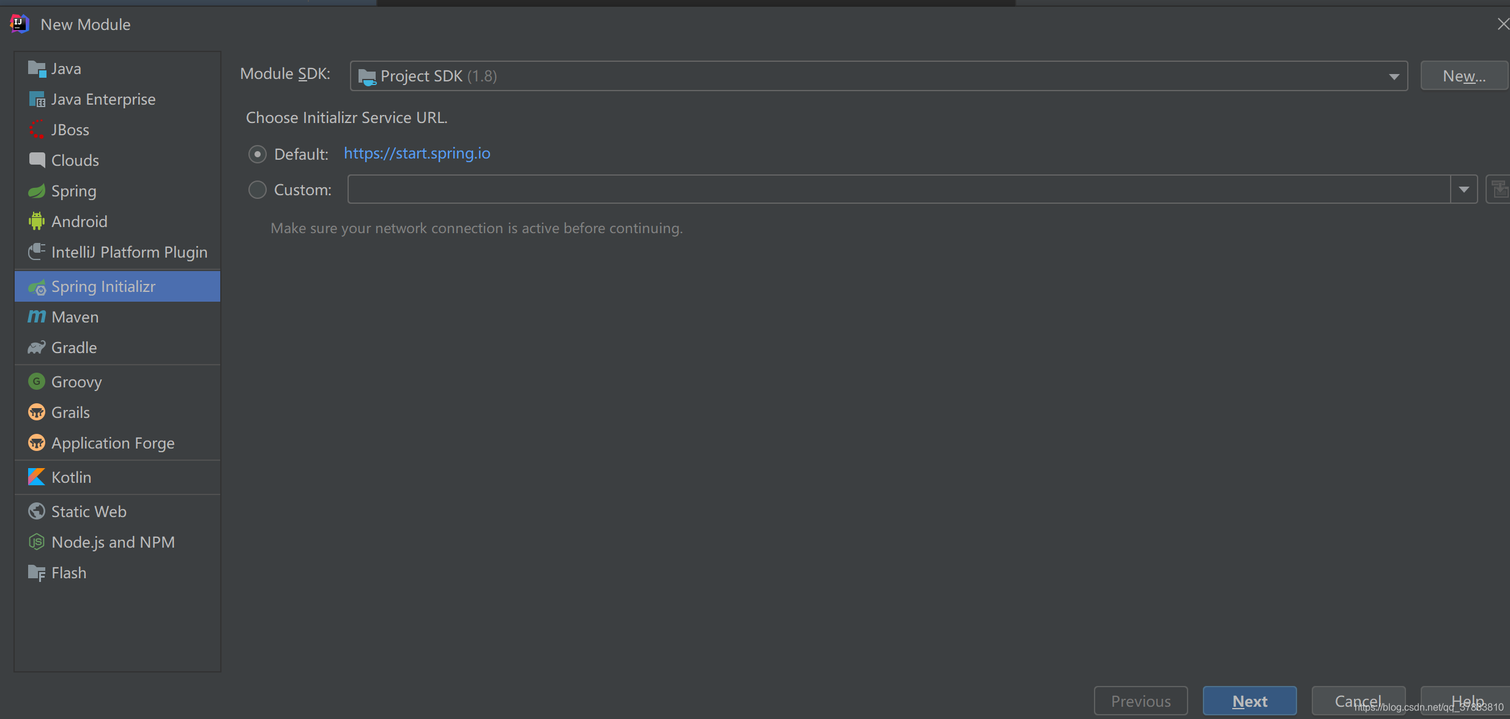Select the Default service URL radio button
Screen dimensions: 1510x719
pos(258,154)
